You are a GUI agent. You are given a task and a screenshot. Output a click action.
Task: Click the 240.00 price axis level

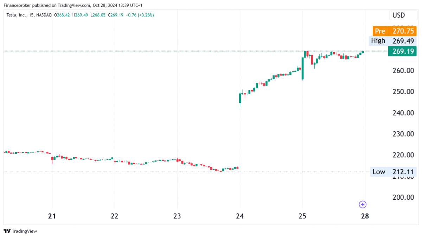click(403, 113)
